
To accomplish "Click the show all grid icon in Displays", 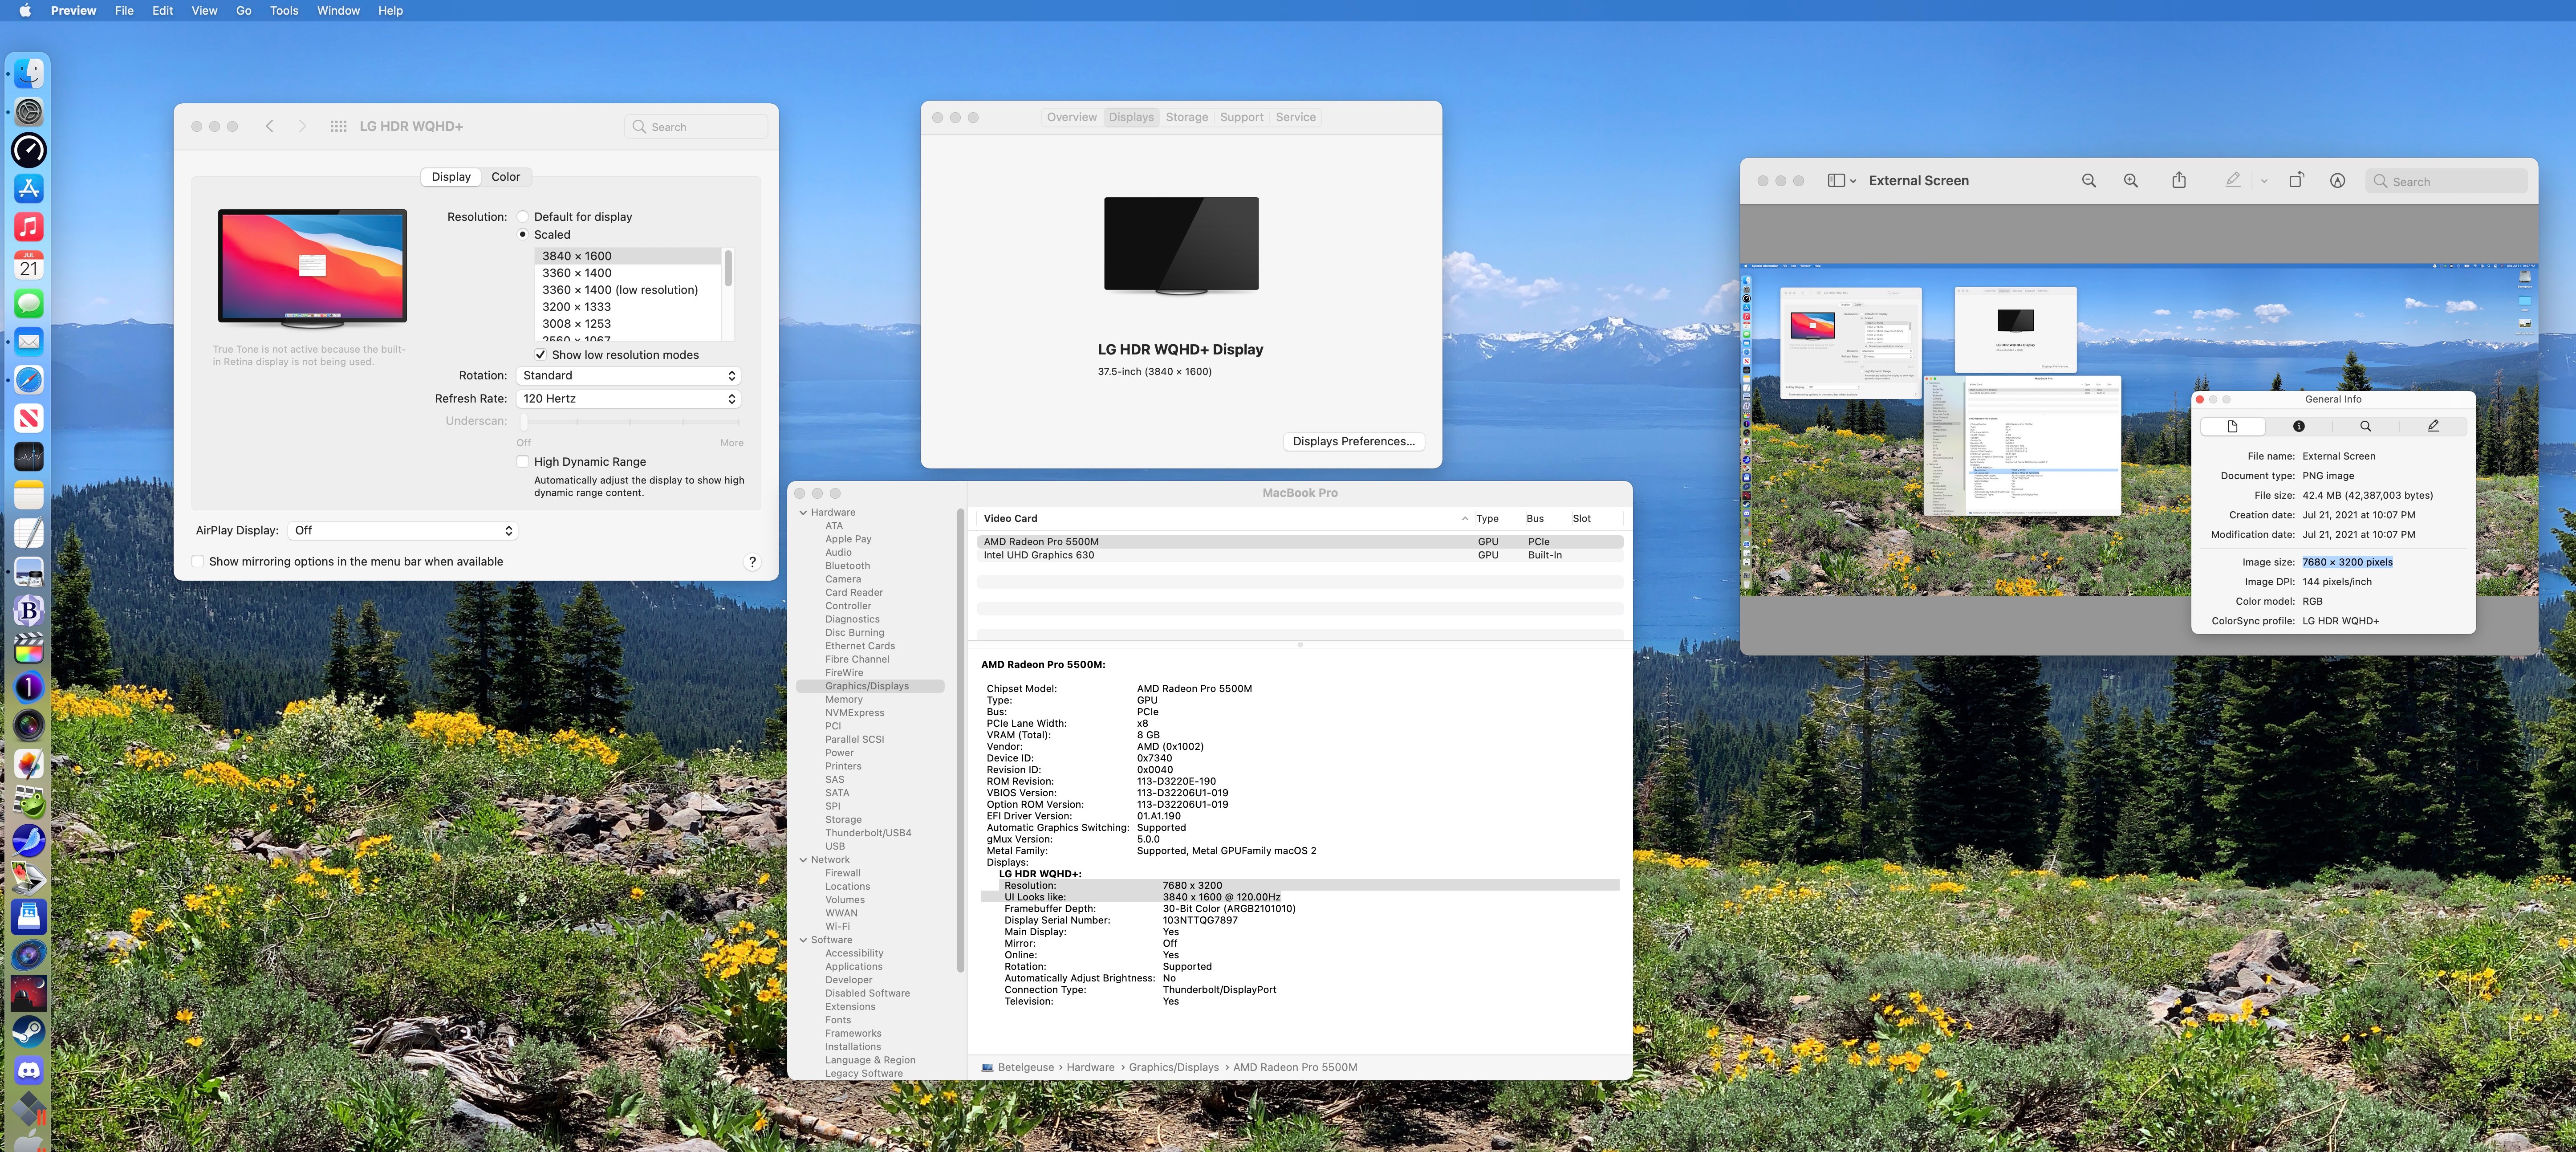I will [x=338, y=127].
